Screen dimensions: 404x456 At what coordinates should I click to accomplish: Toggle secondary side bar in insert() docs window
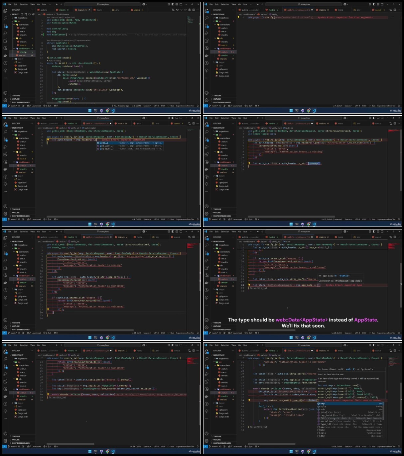click(382, 345)
